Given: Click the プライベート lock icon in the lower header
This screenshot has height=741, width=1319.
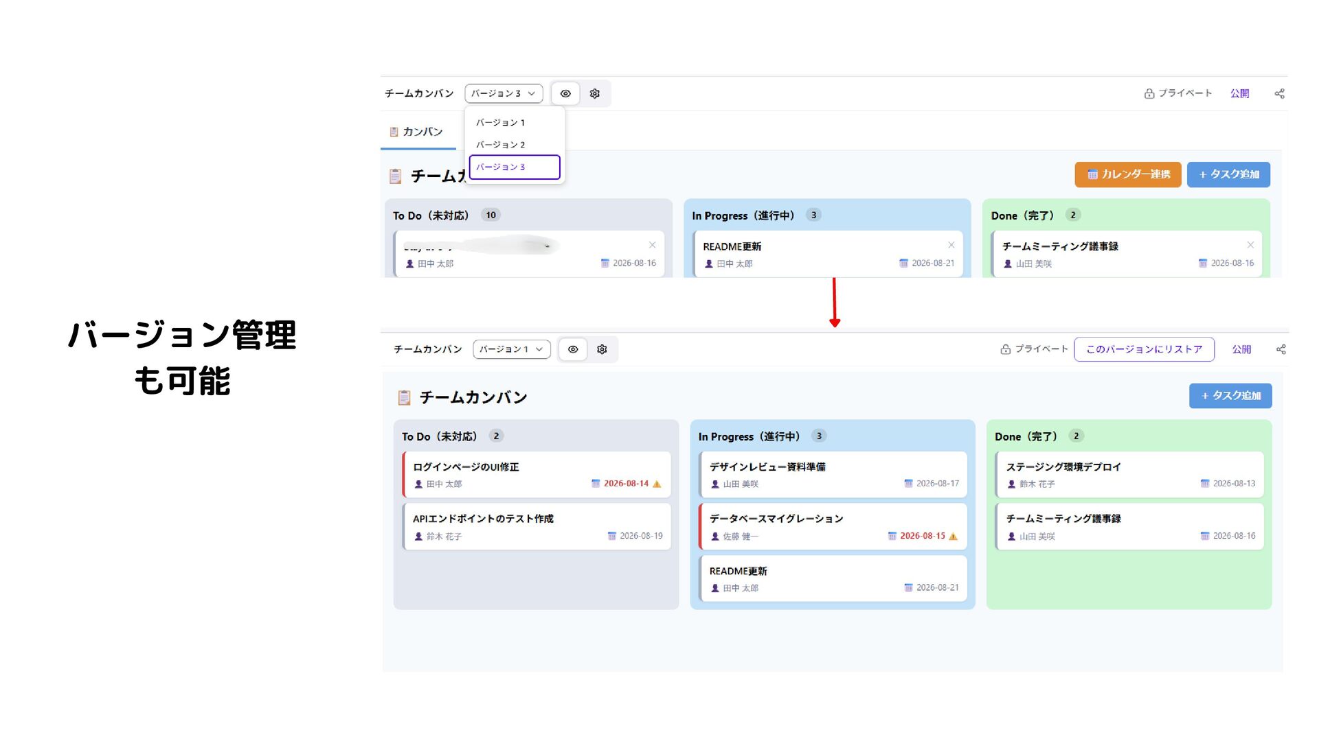Looking at the screenshot, I should [x=1005, y=349].
